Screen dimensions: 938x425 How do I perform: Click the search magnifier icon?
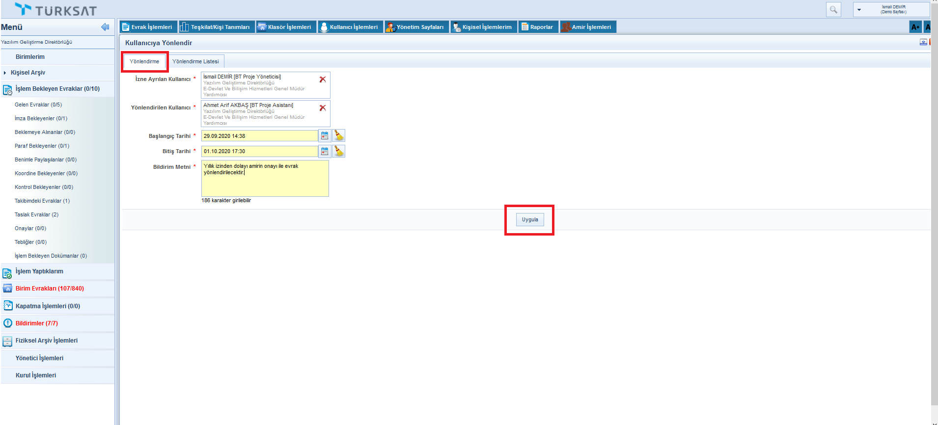pyautogui.click(x=833, y=10)
